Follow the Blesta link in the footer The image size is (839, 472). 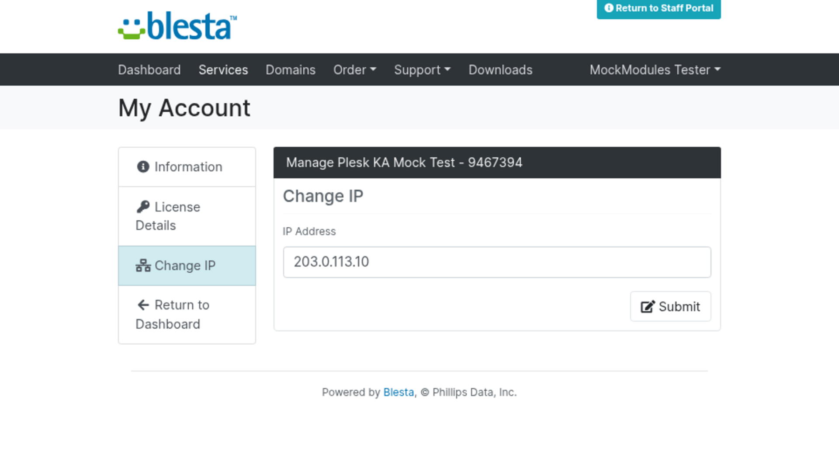tap(399, 392)
